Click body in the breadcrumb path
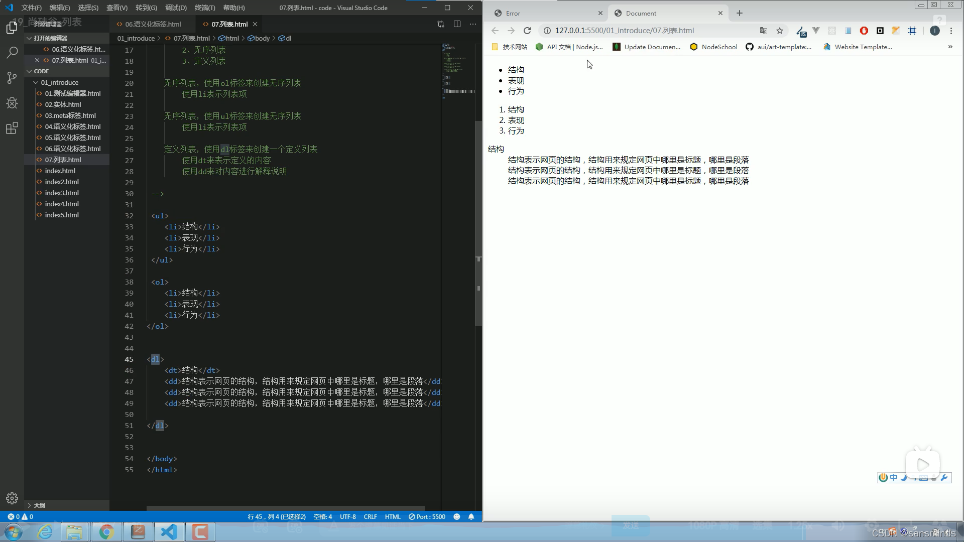The image size is (964, 542). [x=259, y=38]
